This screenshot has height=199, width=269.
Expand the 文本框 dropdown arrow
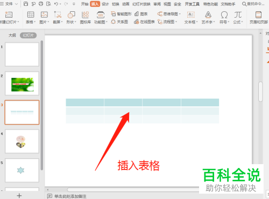(x=197, y=22)
